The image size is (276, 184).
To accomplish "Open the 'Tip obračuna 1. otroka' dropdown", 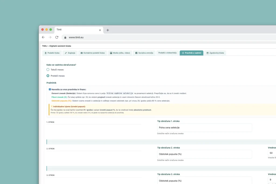I will [205, 127].
